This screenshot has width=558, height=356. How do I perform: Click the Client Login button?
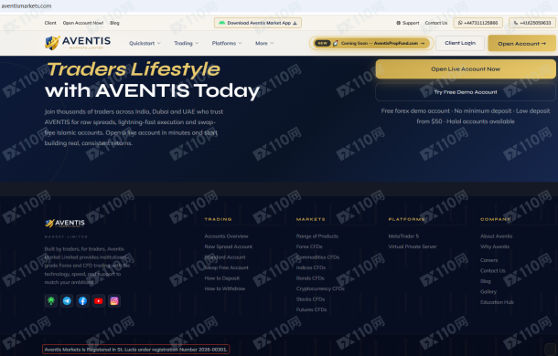460,43
